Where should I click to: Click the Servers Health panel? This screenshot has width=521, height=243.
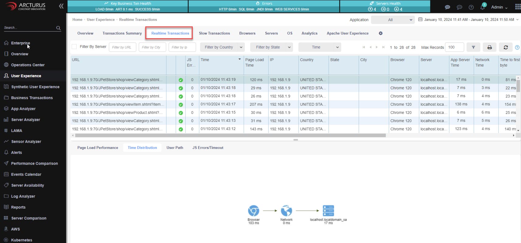[x=385, y=6]
